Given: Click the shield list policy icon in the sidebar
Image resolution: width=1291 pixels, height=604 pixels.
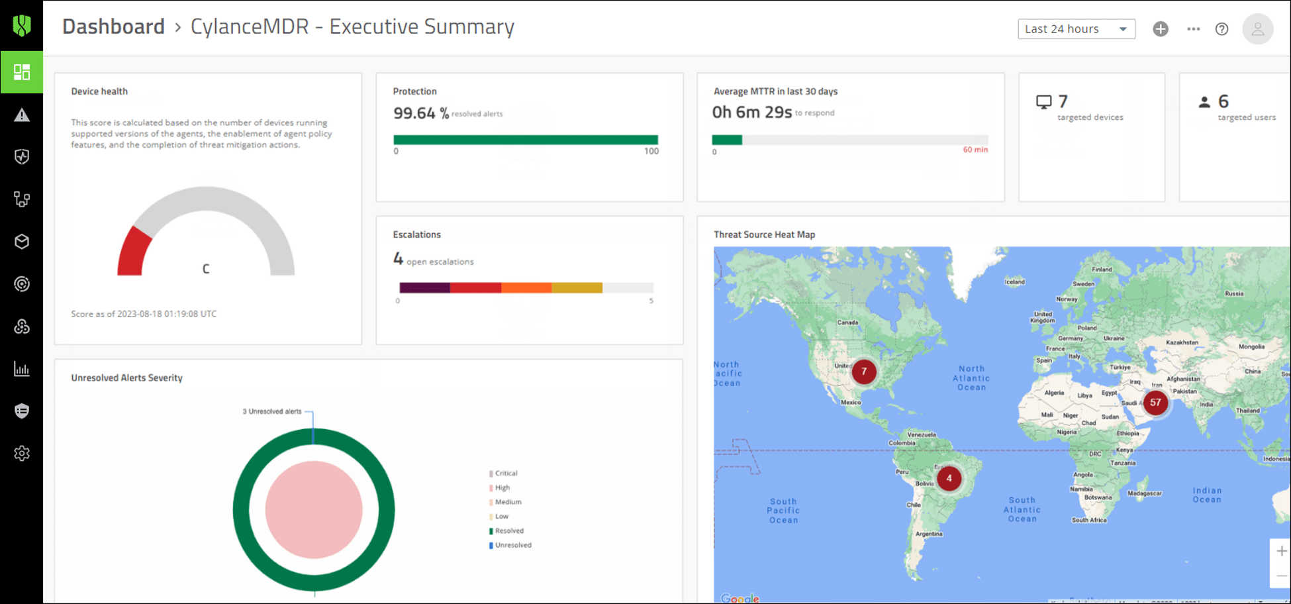Looking at the screenshot, I should [x=22, y=411].
